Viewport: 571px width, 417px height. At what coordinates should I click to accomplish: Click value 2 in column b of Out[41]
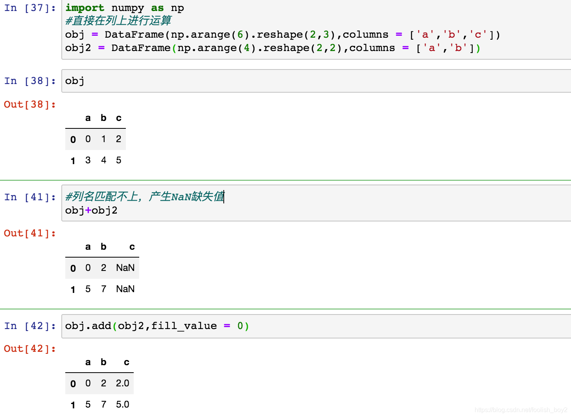[x=103, y=268]
